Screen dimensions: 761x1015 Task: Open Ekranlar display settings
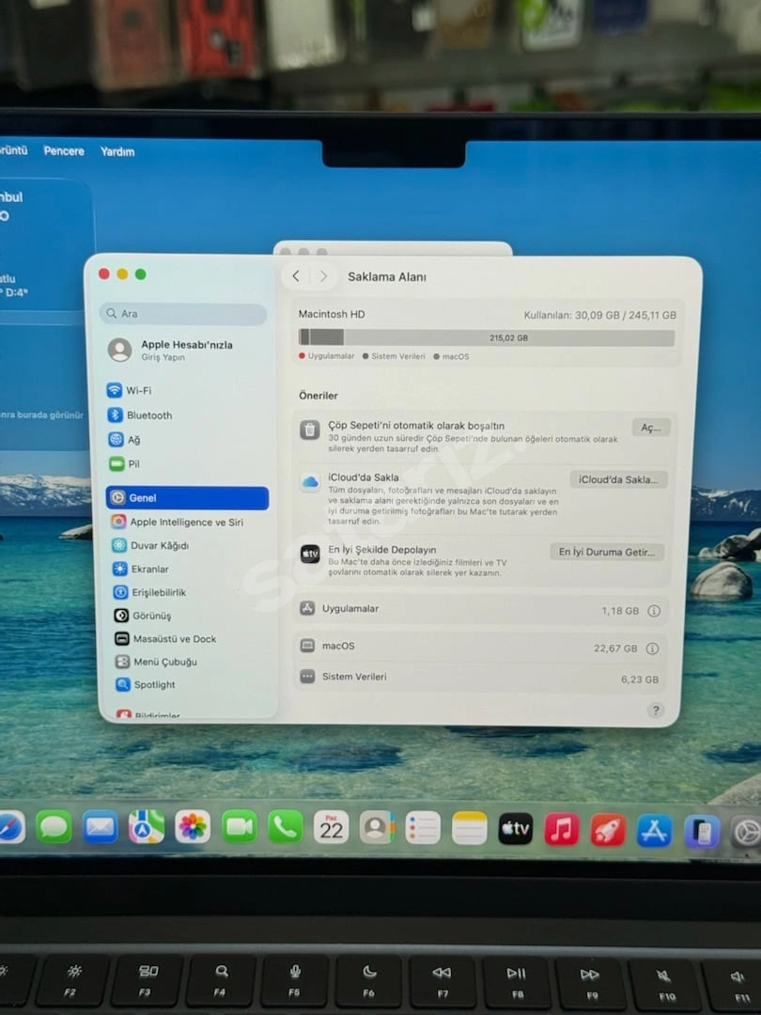(140, 569)
